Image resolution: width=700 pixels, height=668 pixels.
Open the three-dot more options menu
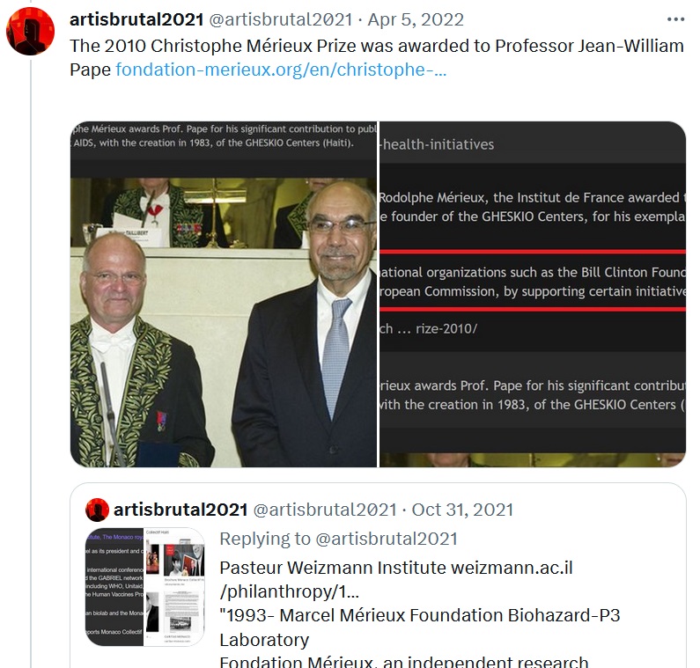click(675, 19)
